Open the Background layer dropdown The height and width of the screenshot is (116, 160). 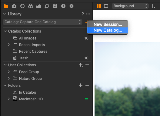[130, 6]
